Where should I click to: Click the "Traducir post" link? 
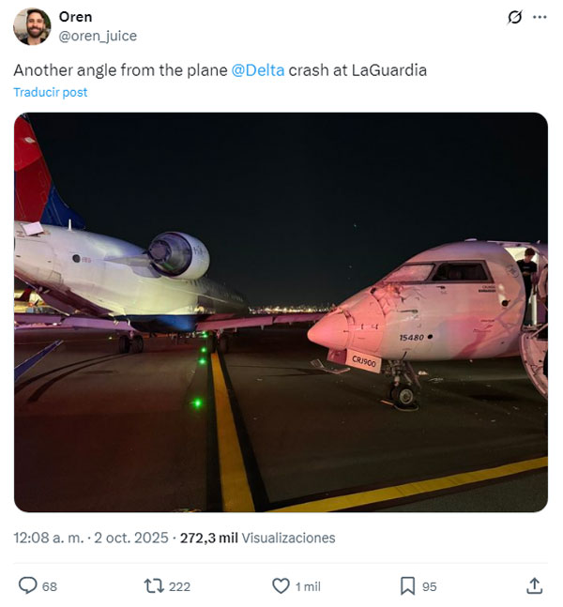click(51, 92)
